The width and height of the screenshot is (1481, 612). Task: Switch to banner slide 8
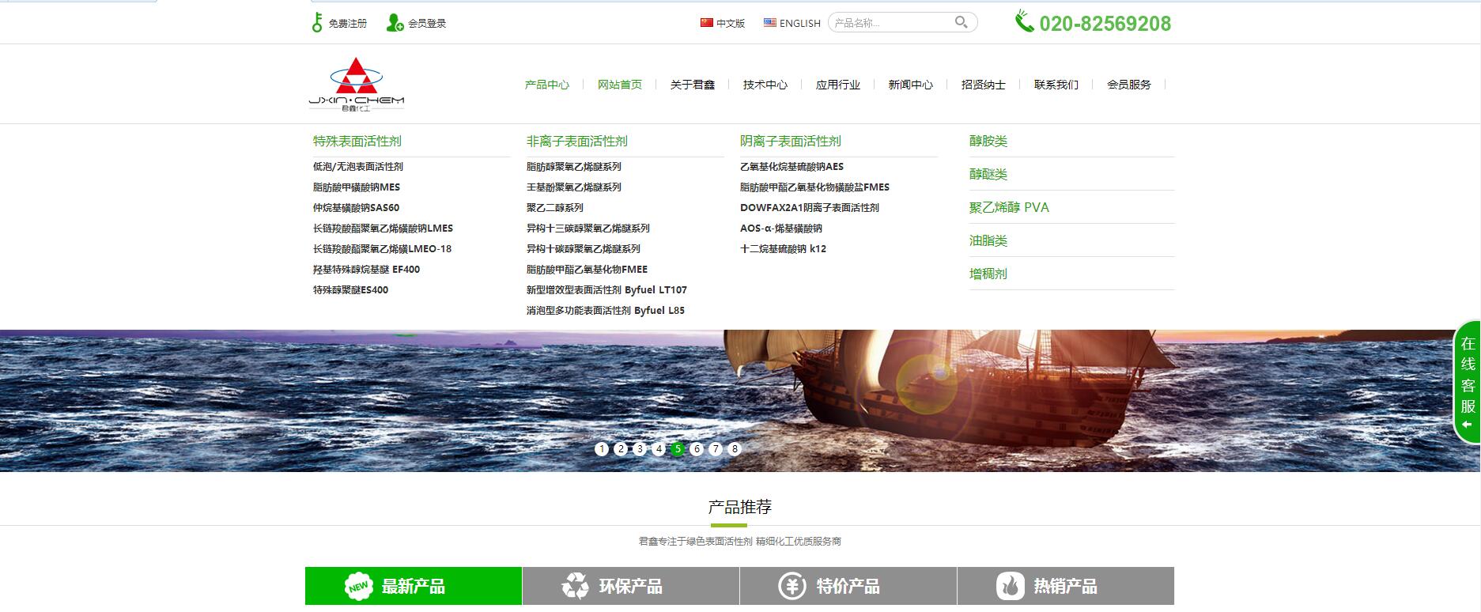(x=735, y=449)
